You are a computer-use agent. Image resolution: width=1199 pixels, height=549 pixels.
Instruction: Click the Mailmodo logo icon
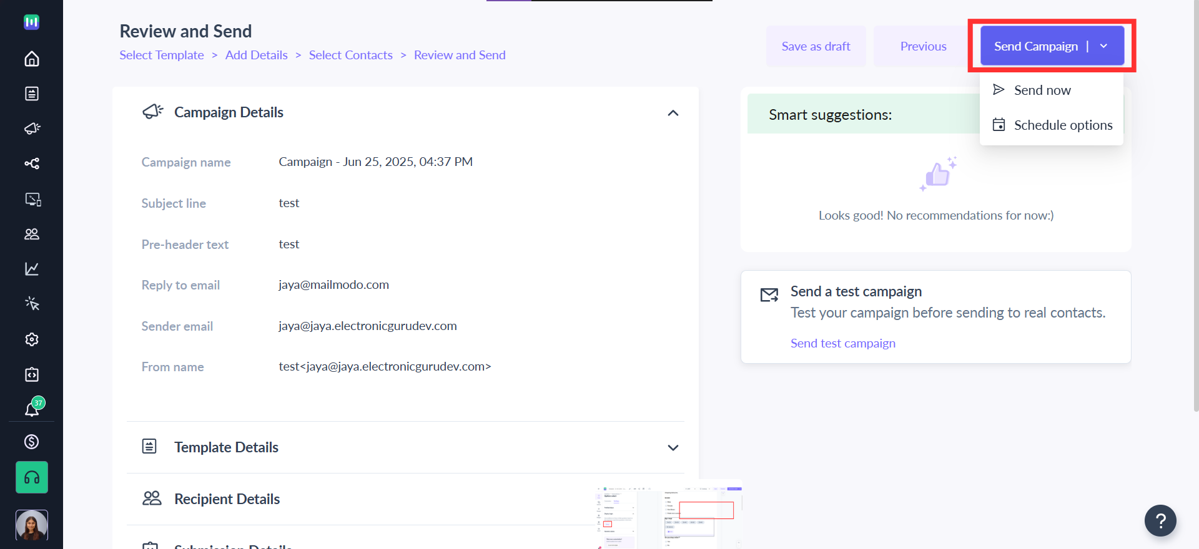click(x=31, y=22)
